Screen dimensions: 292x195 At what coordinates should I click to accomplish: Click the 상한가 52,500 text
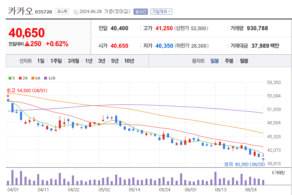point(191,28)
